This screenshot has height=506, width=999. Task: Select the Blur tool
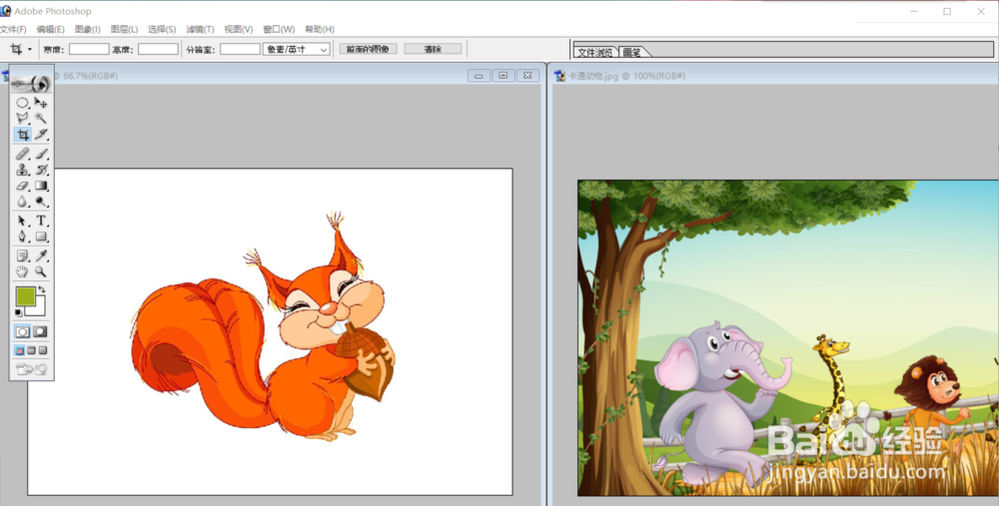[22, 202]
